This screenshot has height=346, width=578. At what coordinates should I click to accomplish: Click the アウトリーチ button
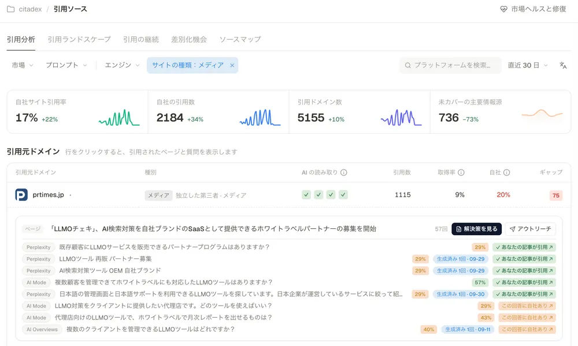pyautogui.click(x=530, y=229)
